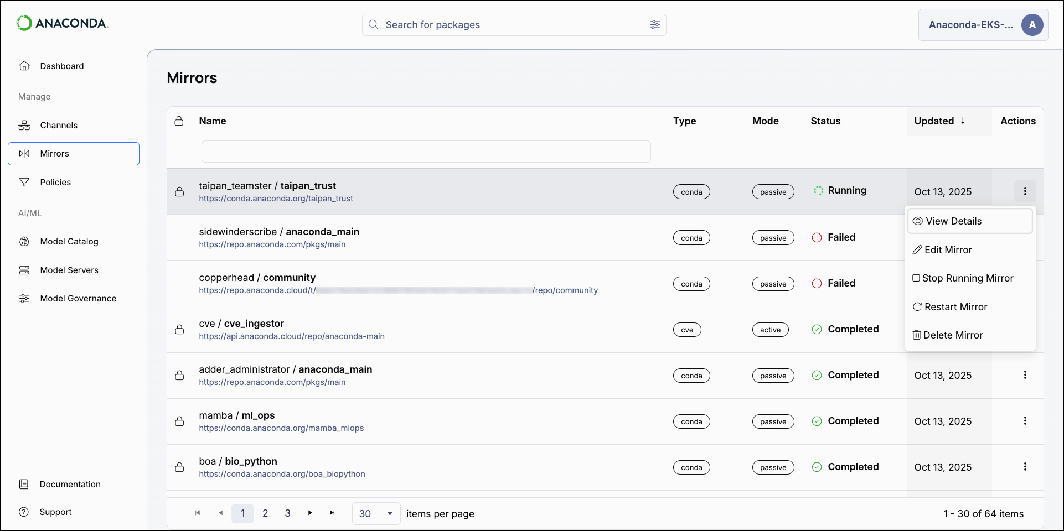Select Edit Mirror from context menu

click(947, 249)
